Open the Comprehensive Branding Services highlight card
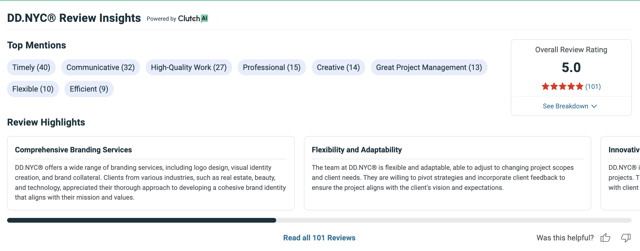The width and height of the screenshot is (640, 251). (x=151, y=173)
